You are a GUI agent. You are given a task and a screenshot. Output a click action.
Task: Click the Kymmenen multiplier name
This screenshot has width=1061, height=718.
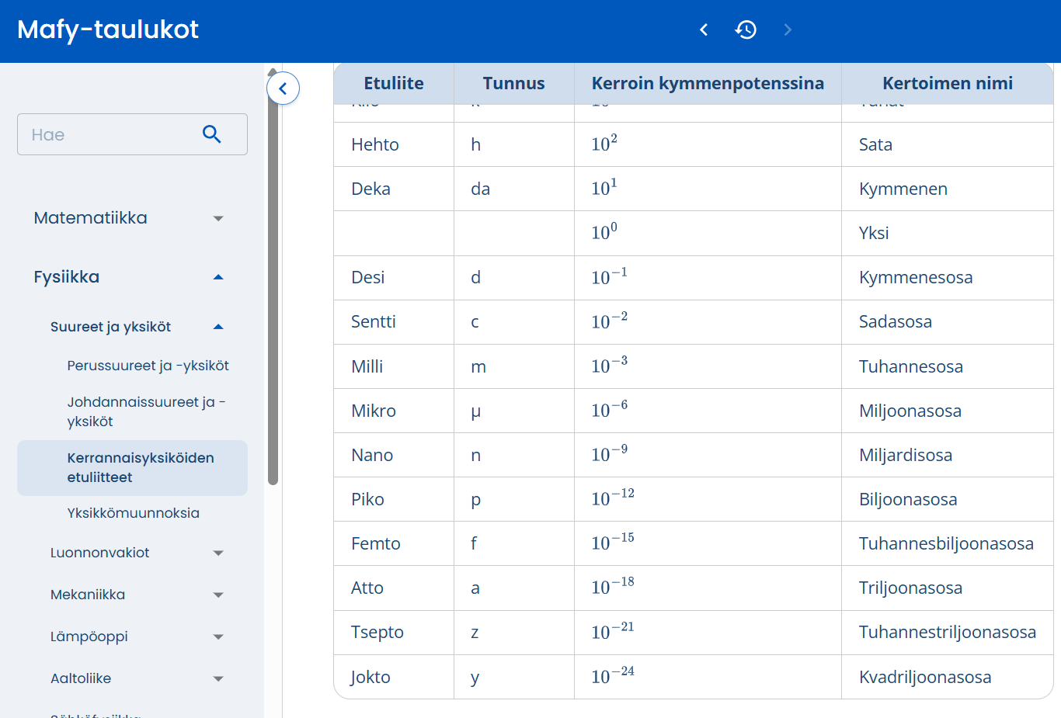coord(903,189)
